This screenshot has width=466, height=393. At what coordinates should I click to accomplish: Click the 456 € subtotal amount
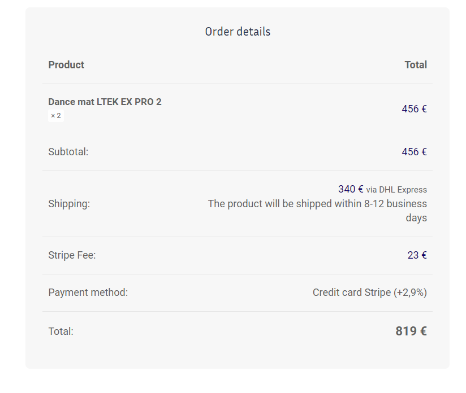click(x=415, y=152)
